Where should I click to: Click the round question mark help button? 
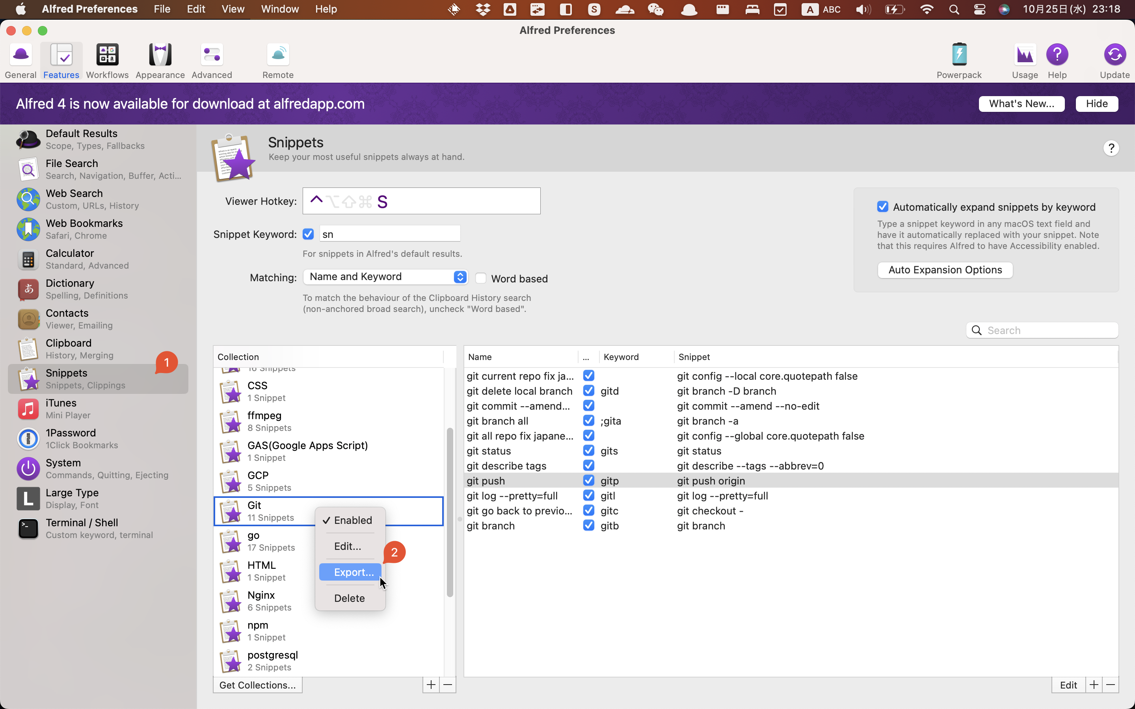click(x=1111, y=148)
